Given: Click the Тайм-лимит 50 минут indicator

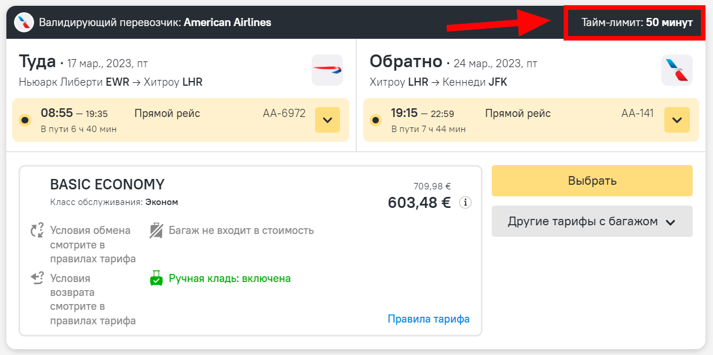Looking at the screenshot, I should [x=637, y=23].
